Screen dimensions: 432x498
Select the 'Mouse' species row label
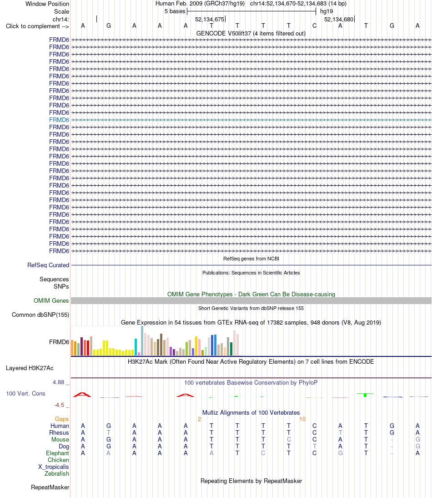click(60, 440)
